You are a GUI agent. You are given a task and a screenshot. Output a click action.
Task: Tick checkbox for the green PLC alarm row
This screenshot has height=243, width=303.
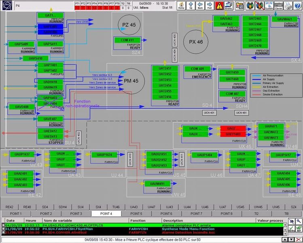click(x=3, y=225)
